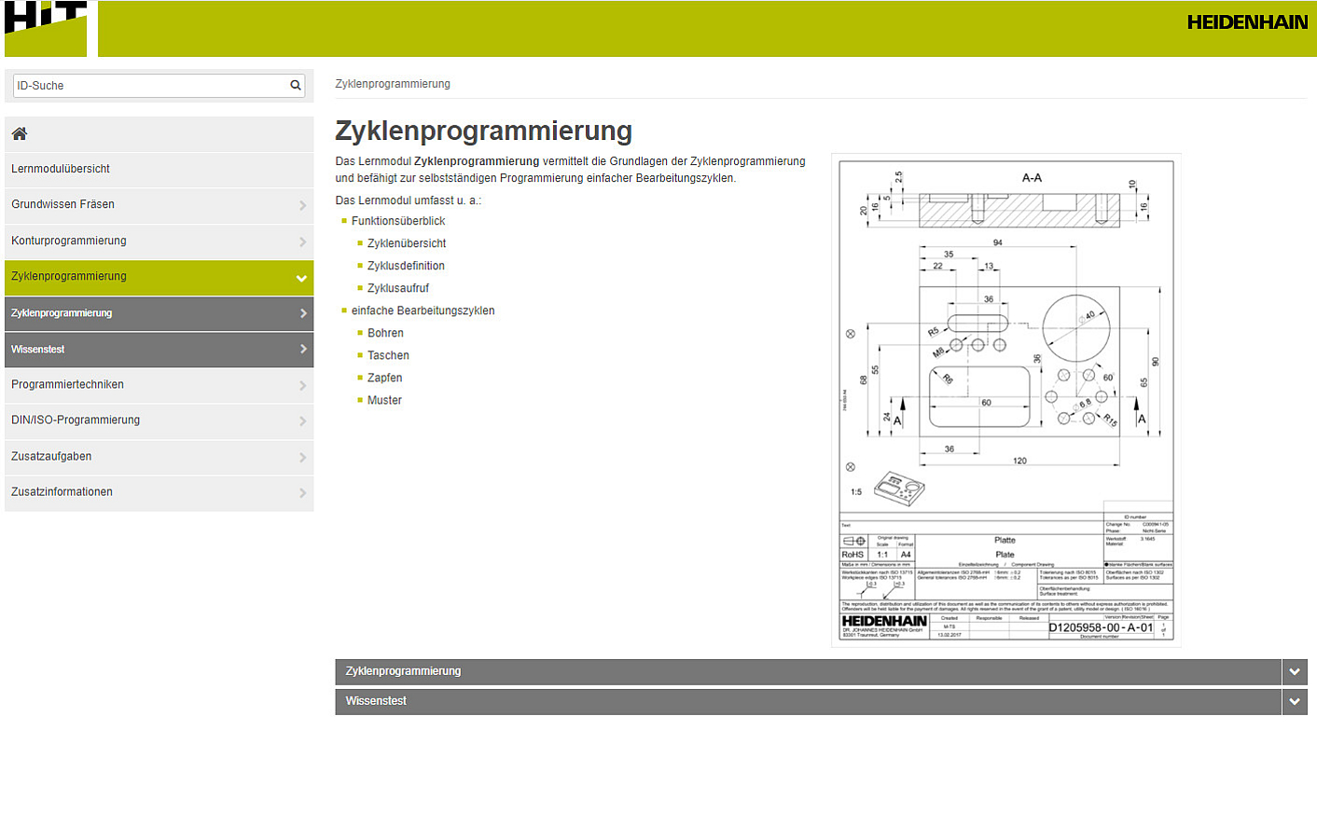The height and width of the screenshot is (840, 1317).
Task: Click the Zyklenprogrammierung page heading
Action: tap(483, 131)
